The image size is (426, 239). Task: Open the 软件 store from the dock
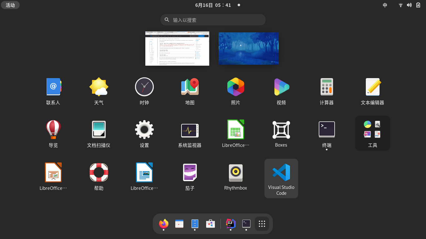pyautogui.click(x=210, y=223)
